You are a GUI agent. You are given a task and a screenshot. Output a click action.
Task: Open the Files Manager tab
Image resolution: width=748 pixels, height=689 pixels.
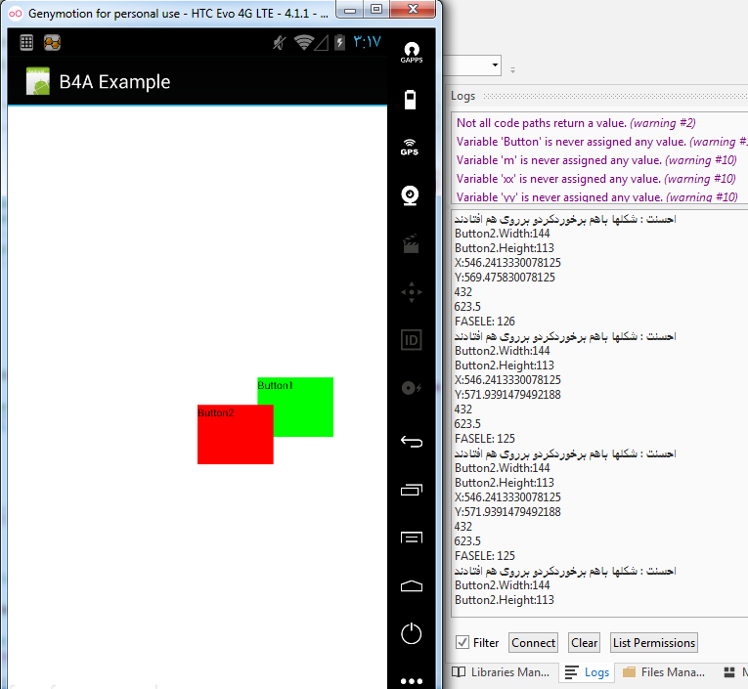click(x=663, y=672)
